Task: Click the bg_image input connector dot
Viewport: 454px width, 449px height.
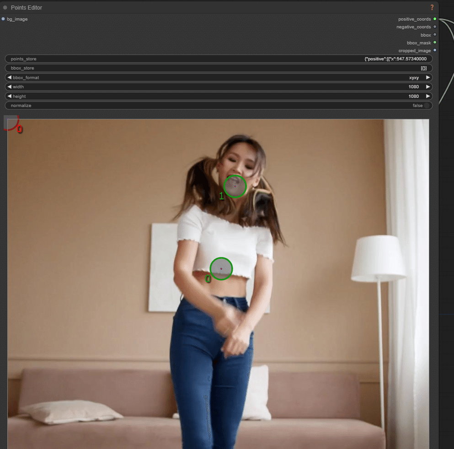Action: point(3,19)
